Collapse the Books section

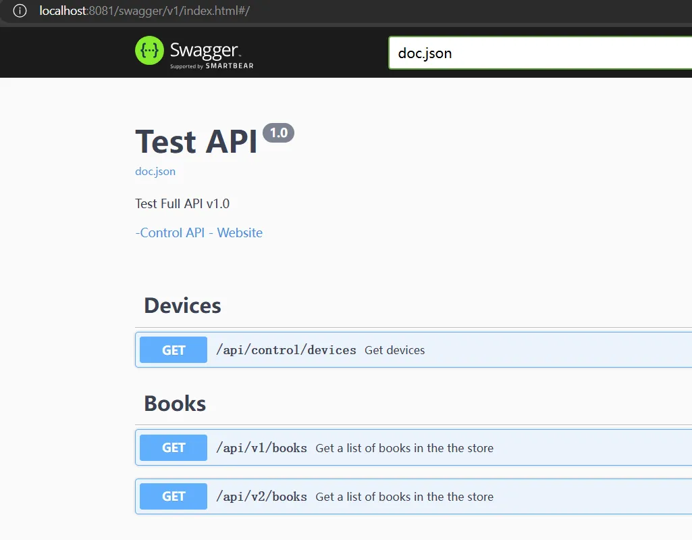coord(175,403)
